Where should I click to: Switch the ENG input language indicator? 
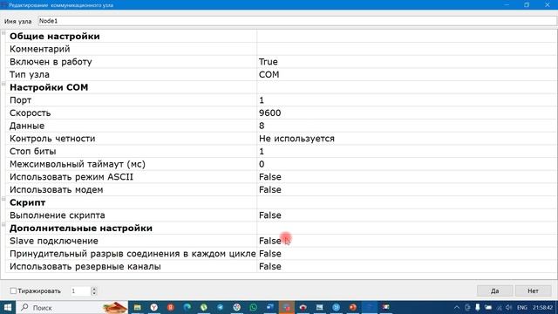[522, 307]
